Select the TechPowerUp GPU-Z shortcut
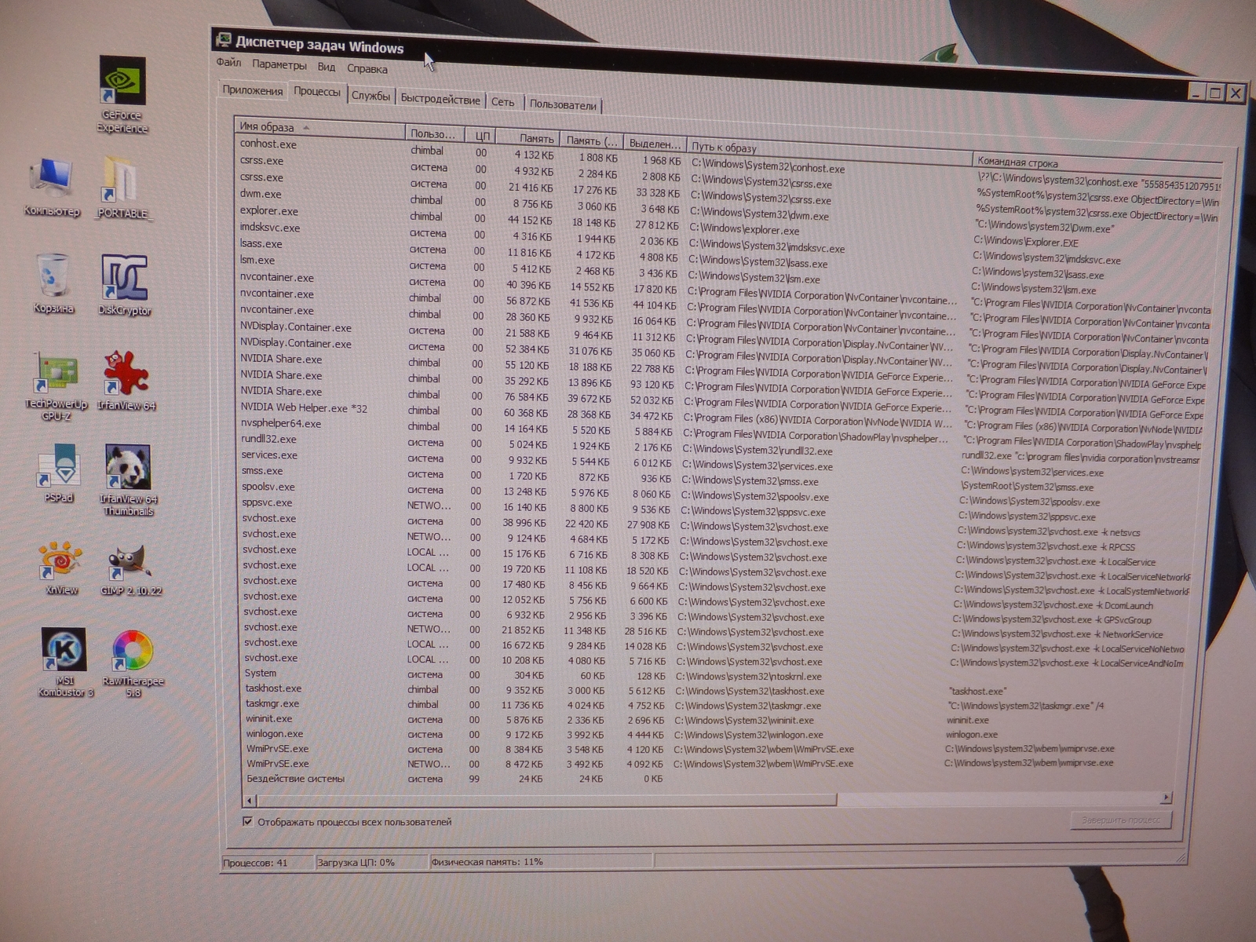 click(x=56, y=386)
